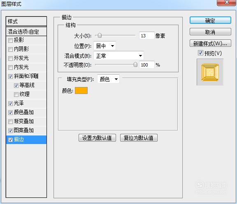Image resolution: width=237 pixels, height=204 pixels.
Task: Open the 混合模式 dropdown showing 正常
Action: point(118,56)
